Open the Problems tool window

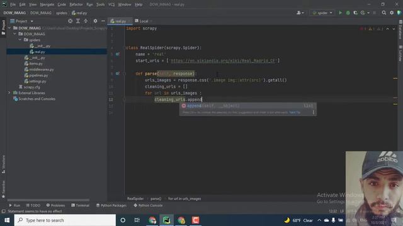(x=56, y=205)
